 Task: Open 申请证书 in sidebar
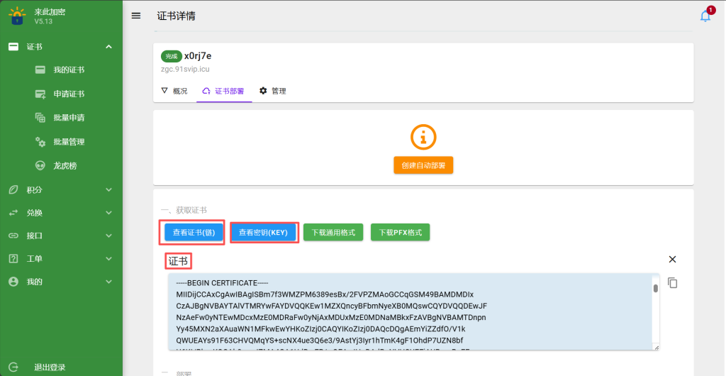(69, 94)
